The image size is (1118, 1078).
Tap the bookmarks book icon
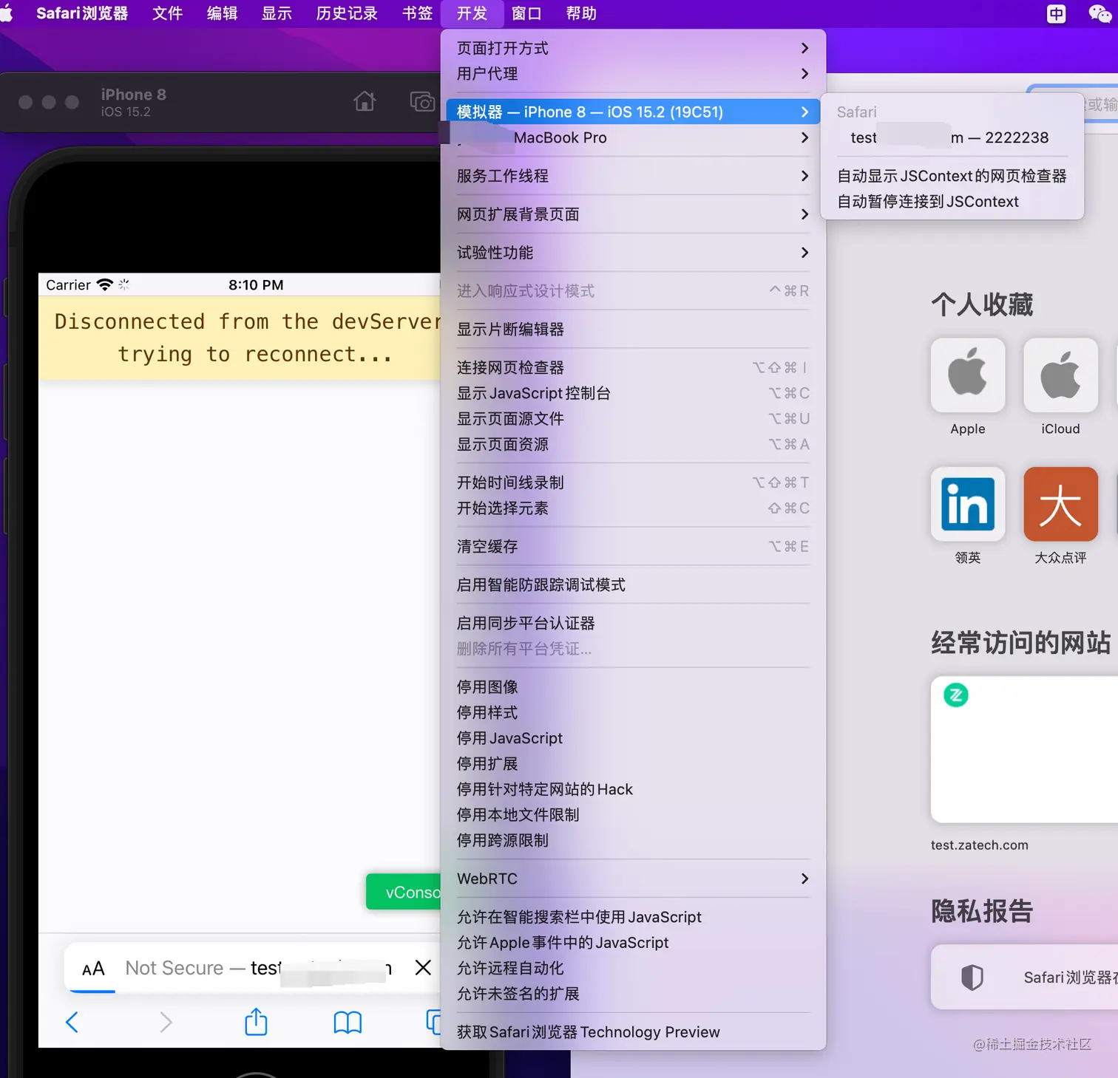click(348, 1023)
